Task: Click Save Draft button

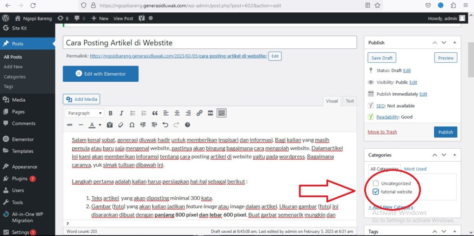Action: click(x=382, y=58)
